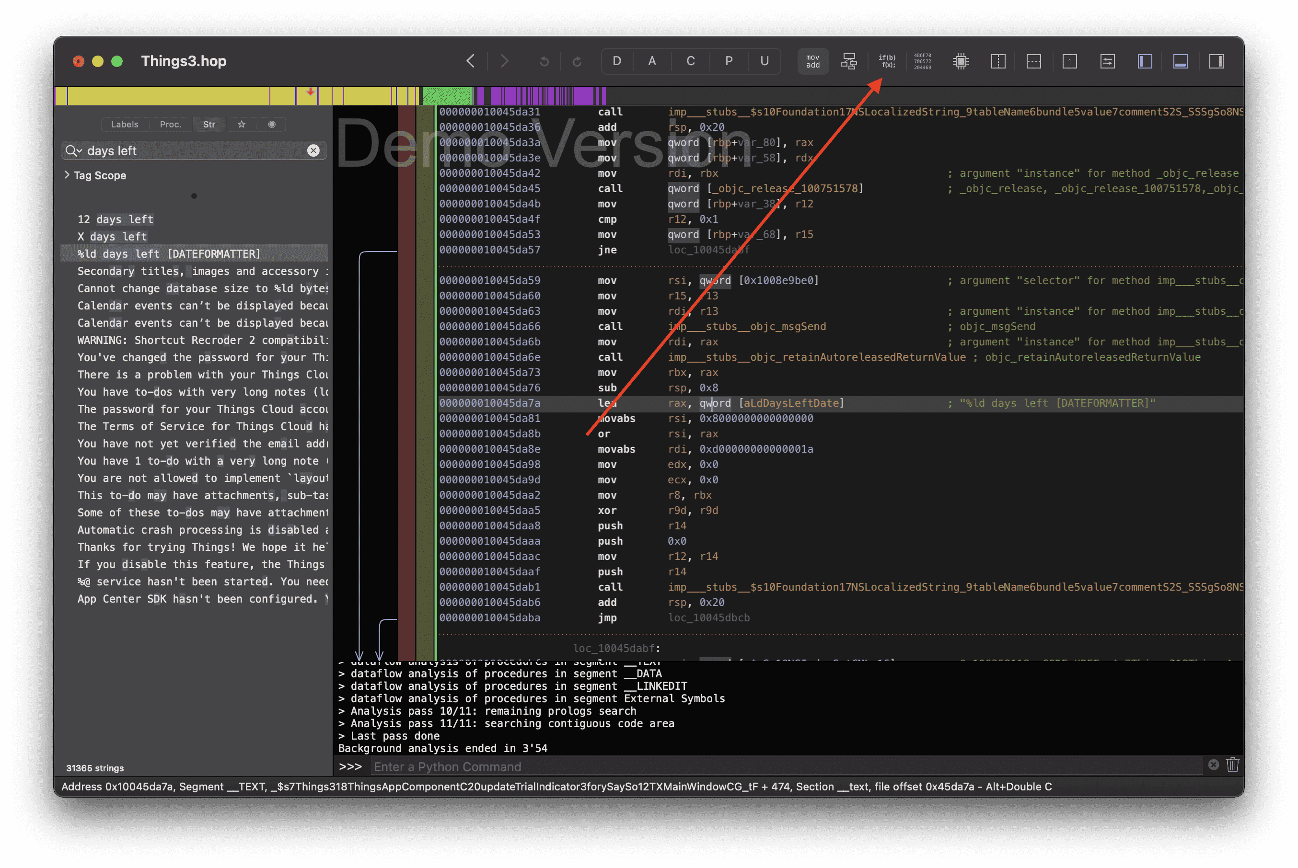Expand the Tag Scope section
Image resolution: width=1298 pixels, height=868 pixels.
point(67,175)
